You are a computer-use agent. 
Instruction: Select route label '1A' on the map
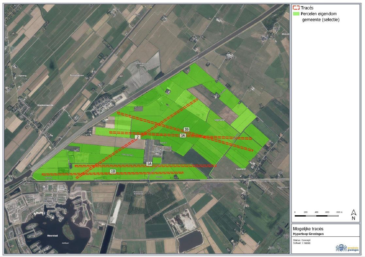click(149, 164)
